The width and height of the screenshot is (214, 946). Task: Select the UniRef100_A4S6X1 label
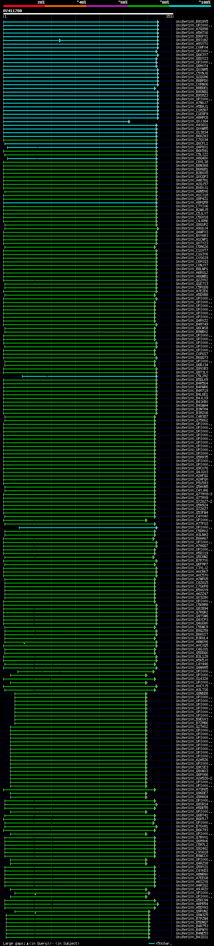point(192,125)
